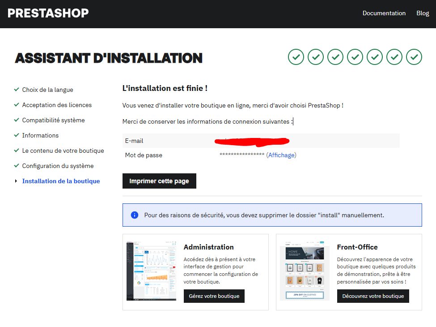This screenshot has width=436, height=327.
Task: Select Acceptation des licences step
Action: 57,105
